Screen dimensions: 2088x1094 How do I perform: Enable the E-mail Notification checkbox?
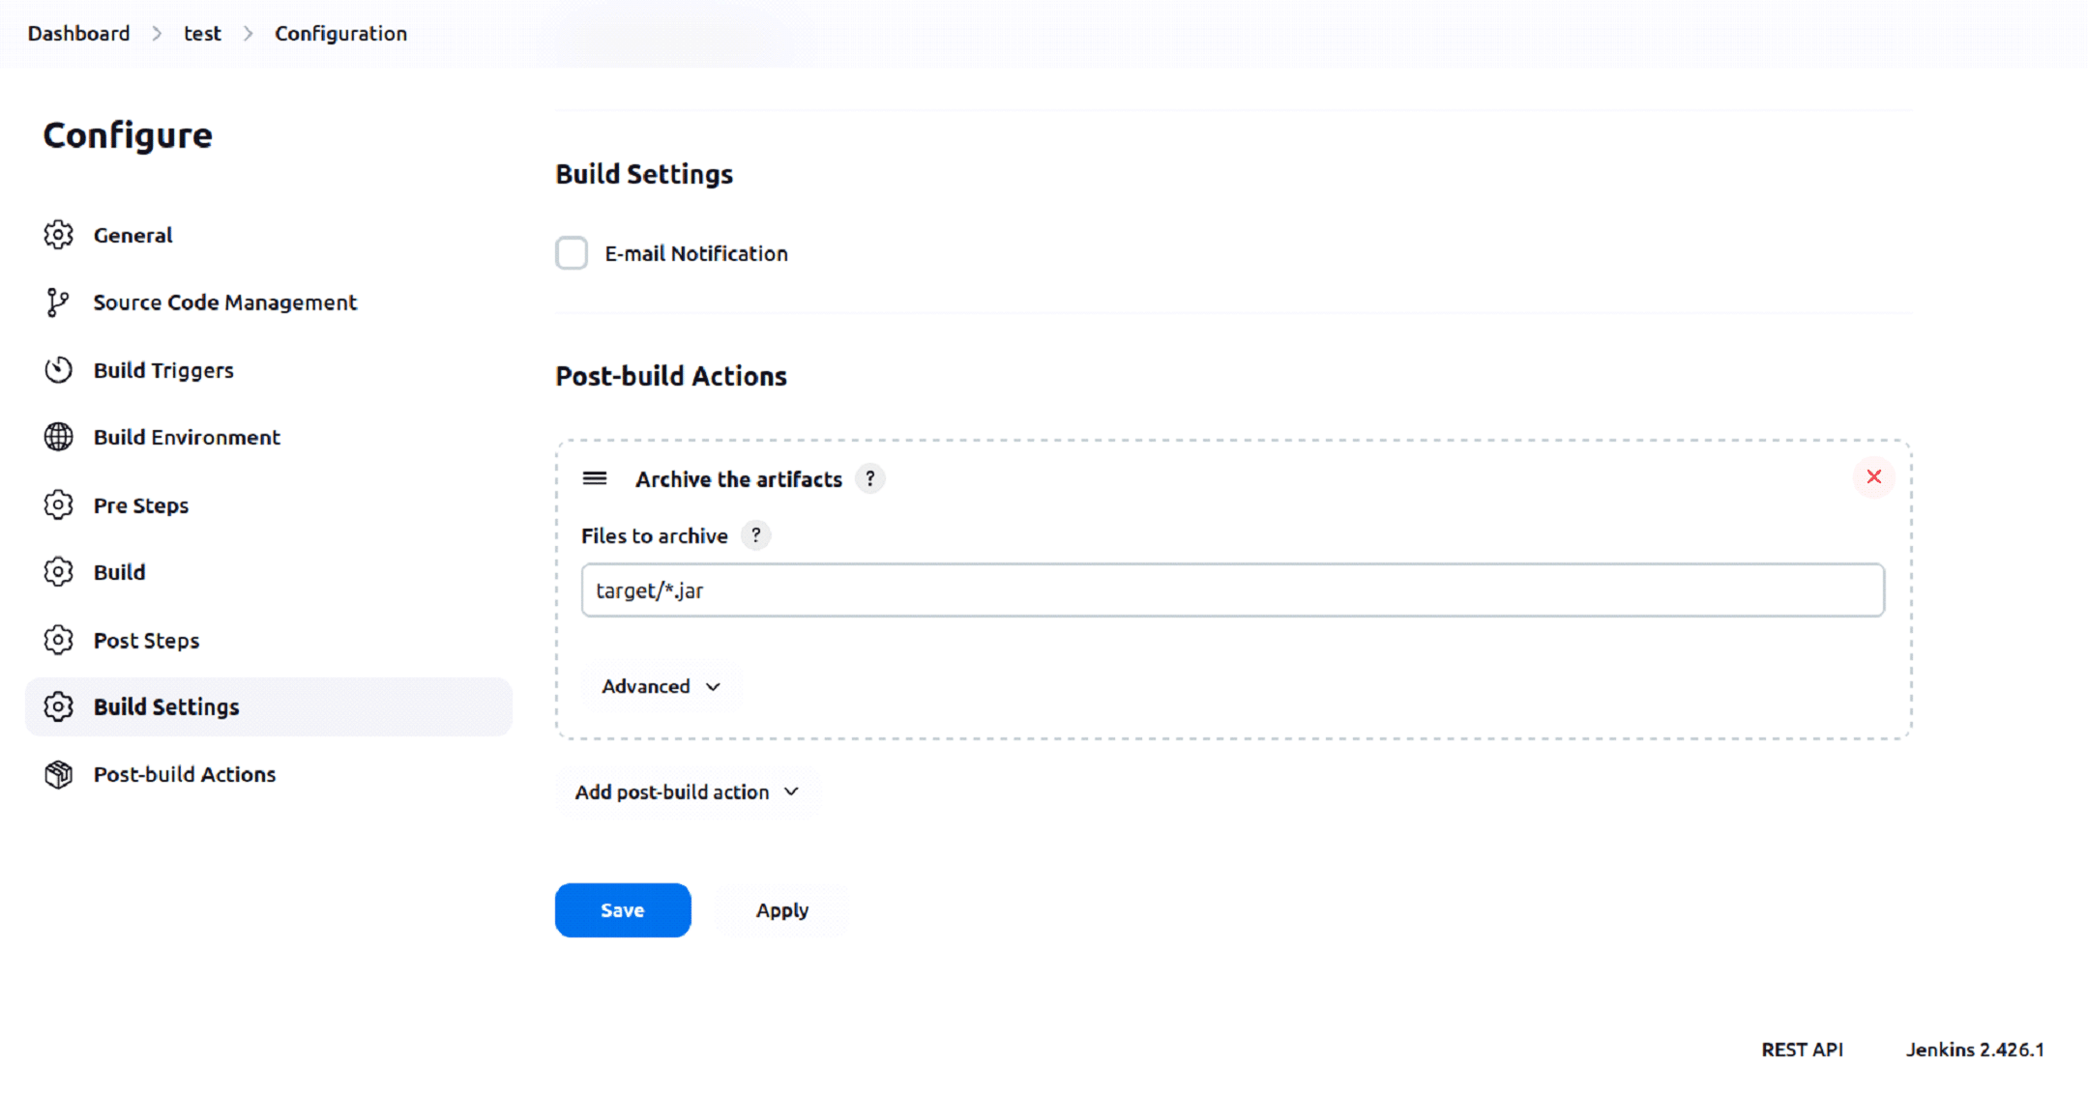[x=572, y=253]
